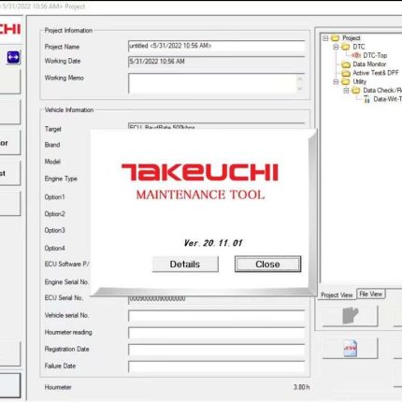Click the Working Memo scrollbar down arrow
This screenshot has height=402, width=402.
pos(300,89)
